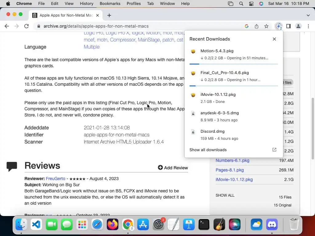Screen dimensions: 315x236
Task: Launch Visual Studio Code from dock
Action: [36, 224]
